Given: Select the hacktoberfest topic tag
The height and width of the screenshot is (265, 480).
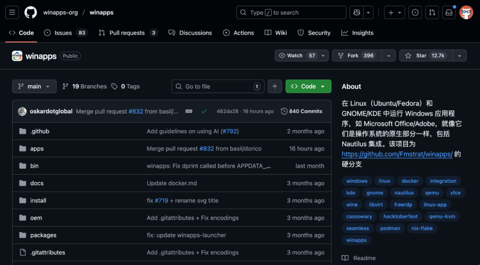Looking at the screenshot, I should [x=400, y=217].
